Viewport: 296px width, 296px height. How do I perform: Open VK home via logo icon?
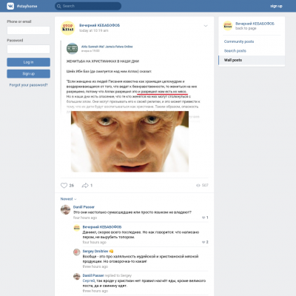[x=10, y=6]
